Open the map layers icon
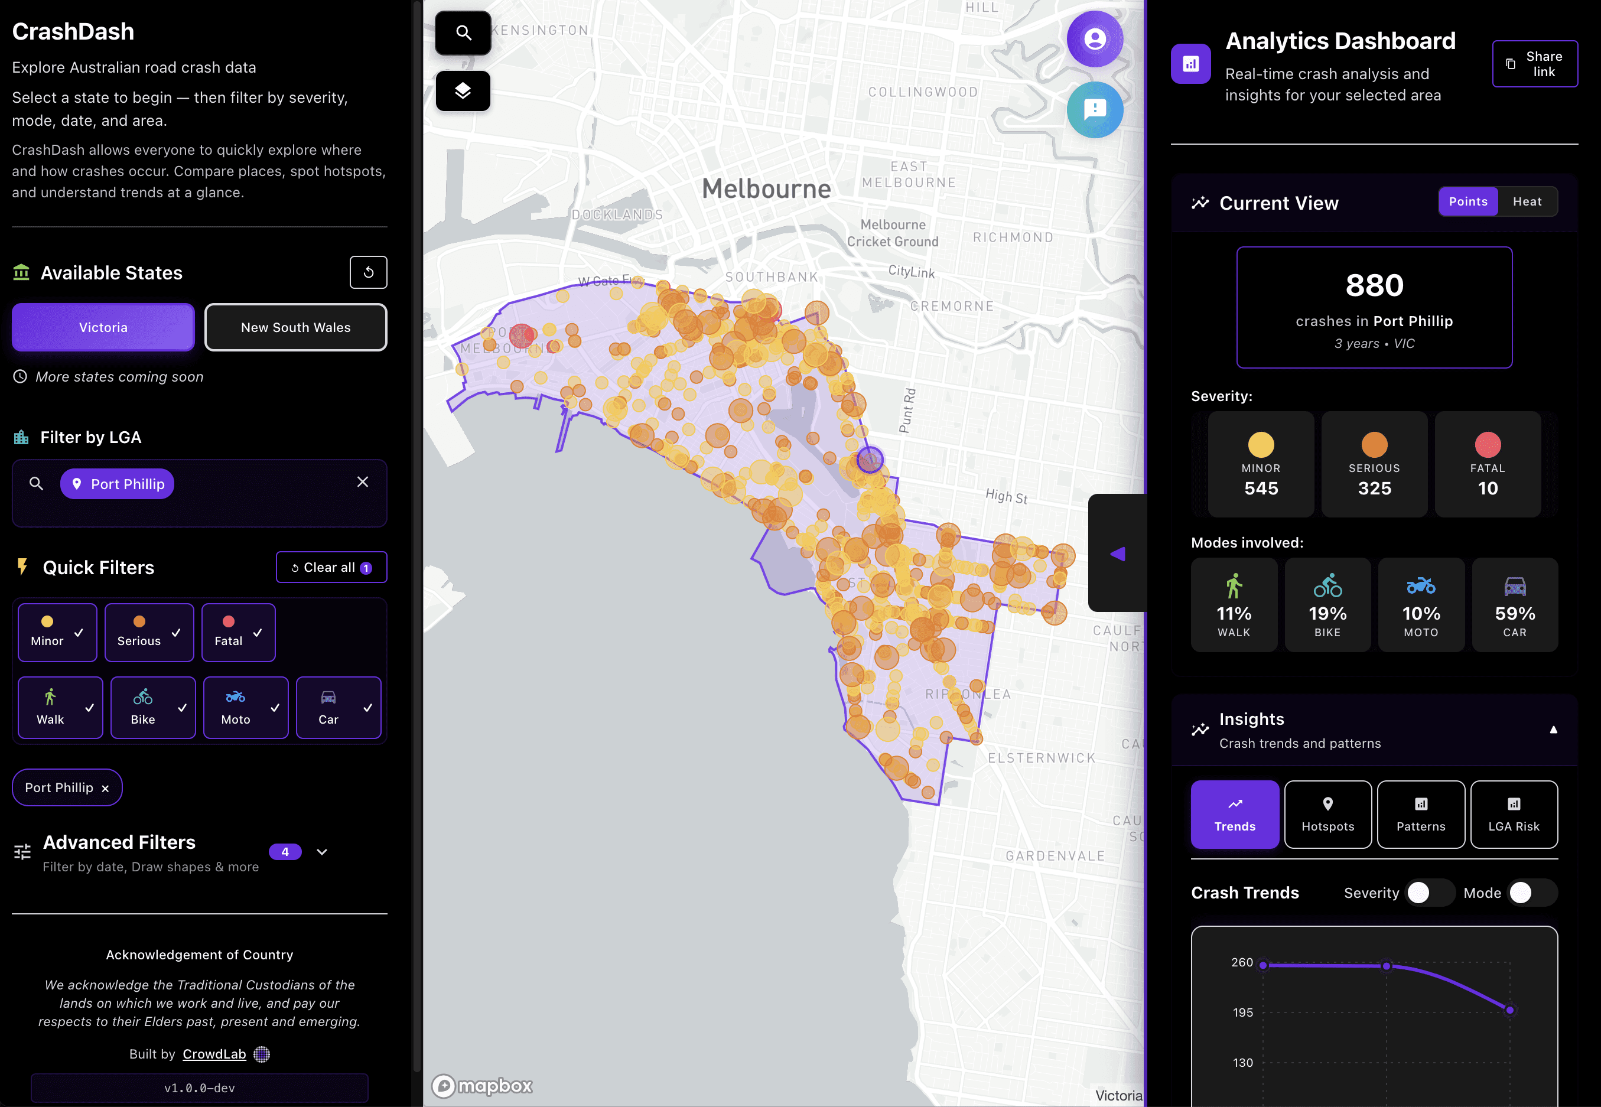1601x1107 pixels. coord(463,91)
